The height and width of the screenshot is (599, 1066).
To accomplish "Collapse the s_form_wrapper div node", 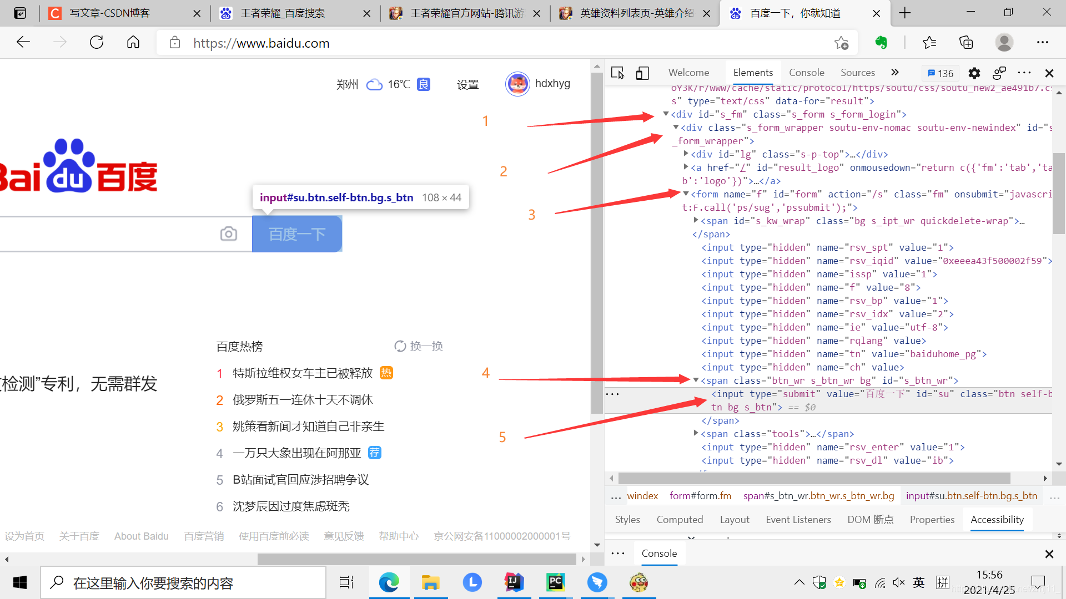I will [x=676, y=128].
